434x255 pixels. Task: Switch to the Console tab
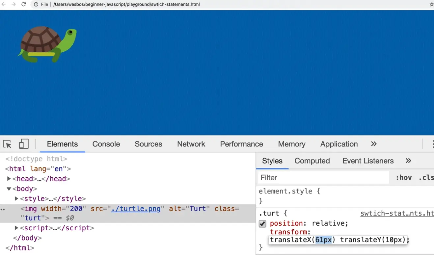coord(106,144)
